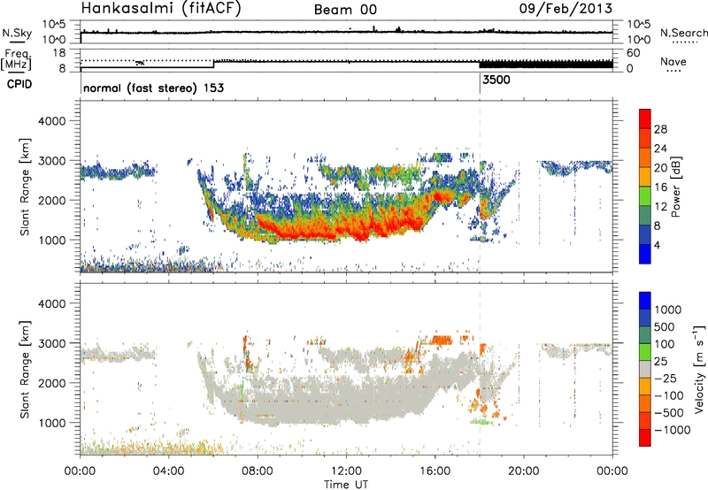Click the title 'Hankasalmi (fitACF)'
This screenshot has height=490, width=708.
161,8
